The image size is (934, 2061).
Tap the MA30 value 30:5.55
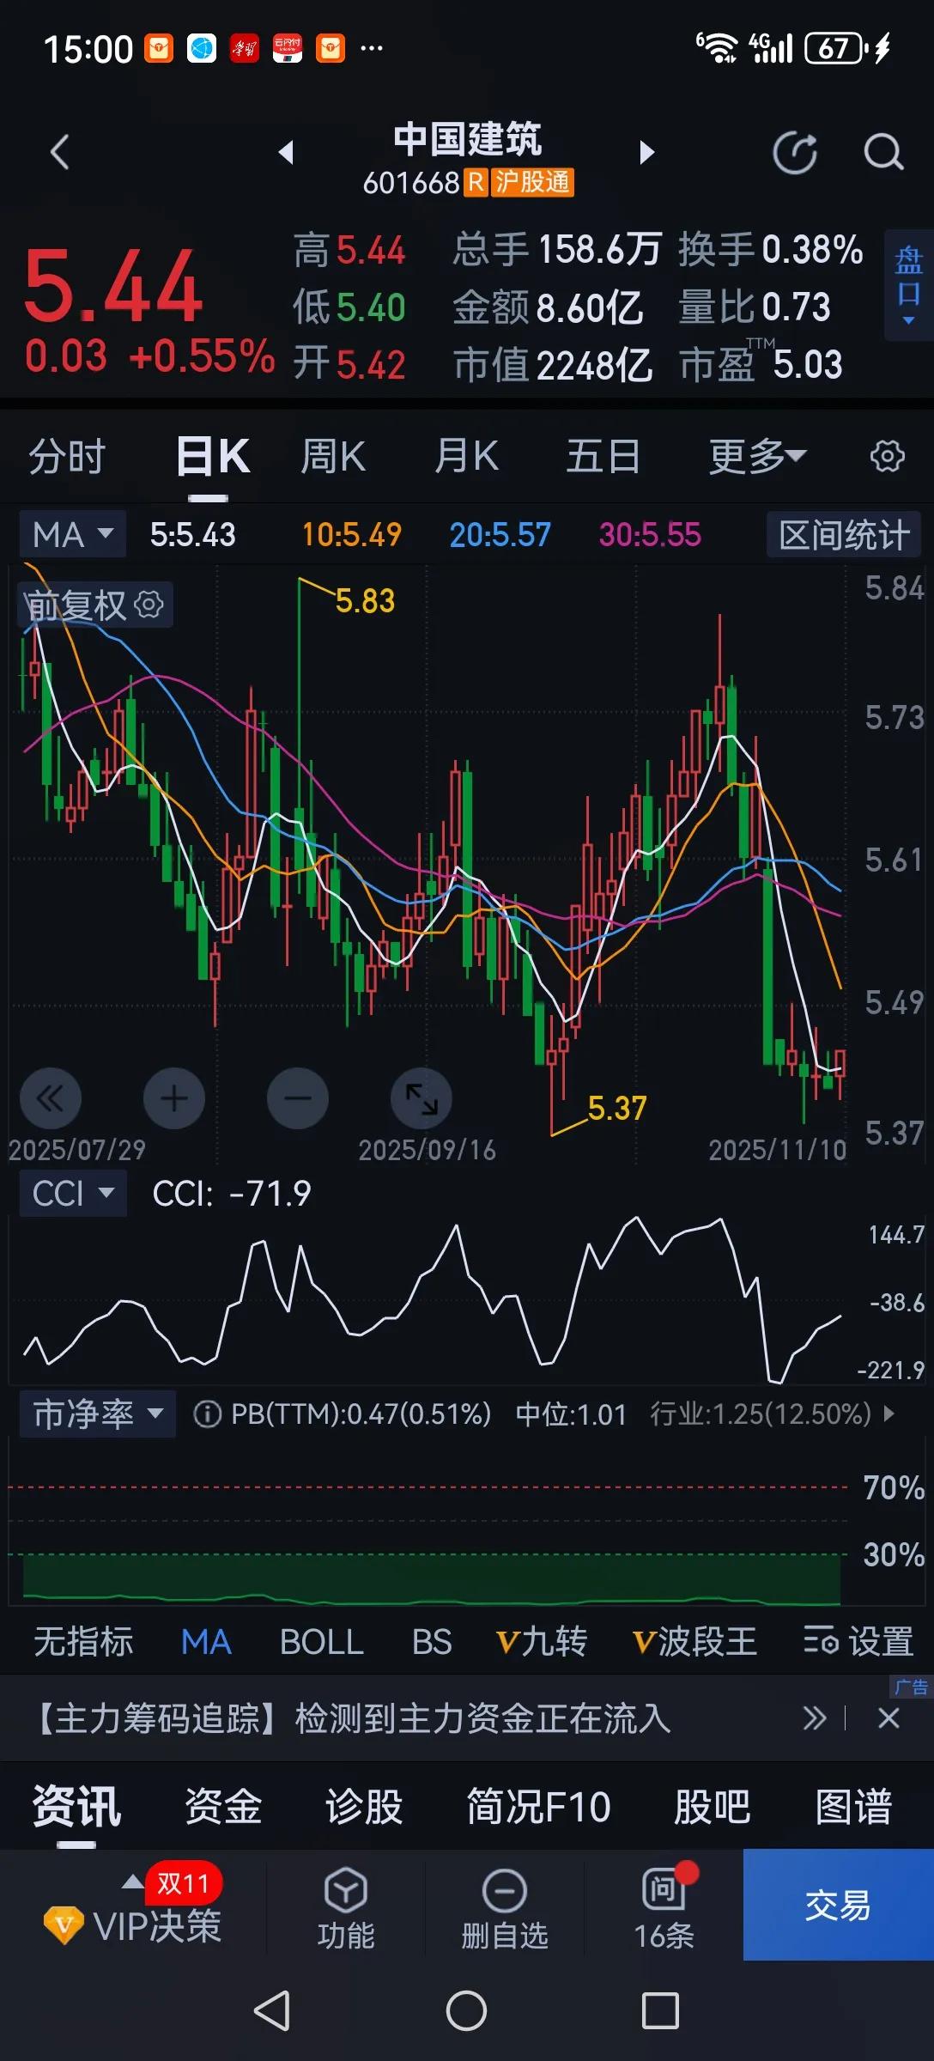pos(650,534)
